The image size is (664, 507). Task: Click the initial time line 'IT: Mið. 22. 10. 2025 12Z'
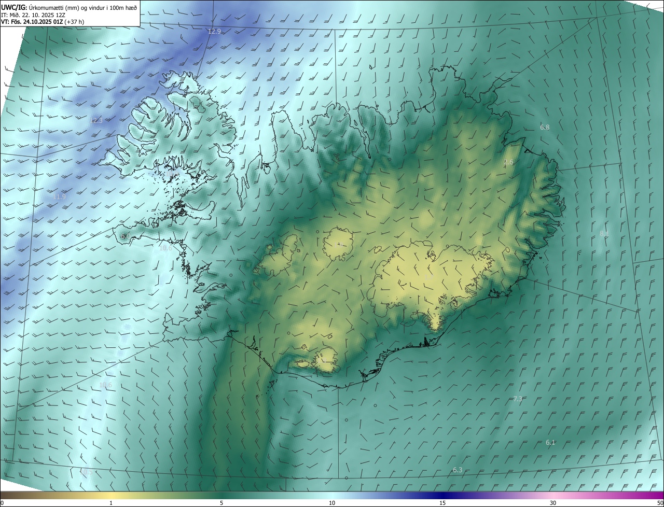pos(33,15)
